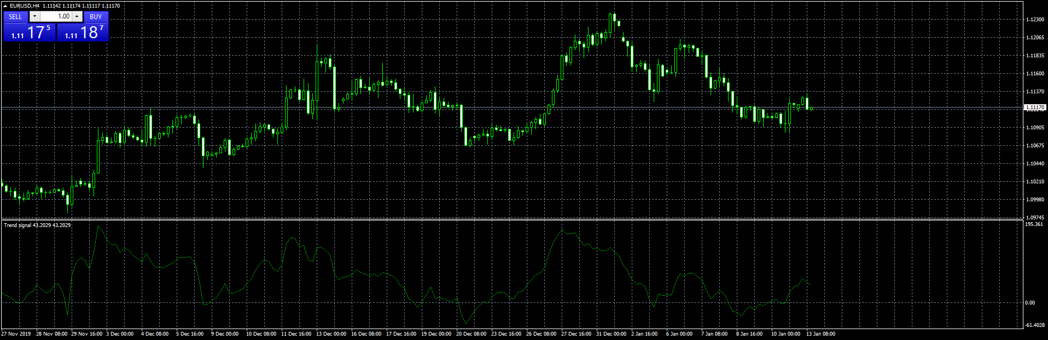Click the 1.09980 price scale label
The width and height of the screenshot is (1048, 340).
[1035, 200]
